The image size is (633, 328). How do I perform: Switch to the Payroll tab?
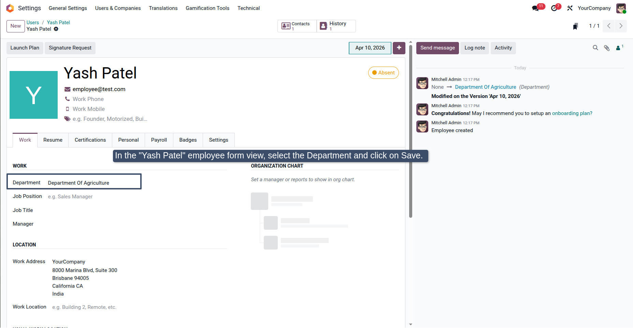click(159, 140)
